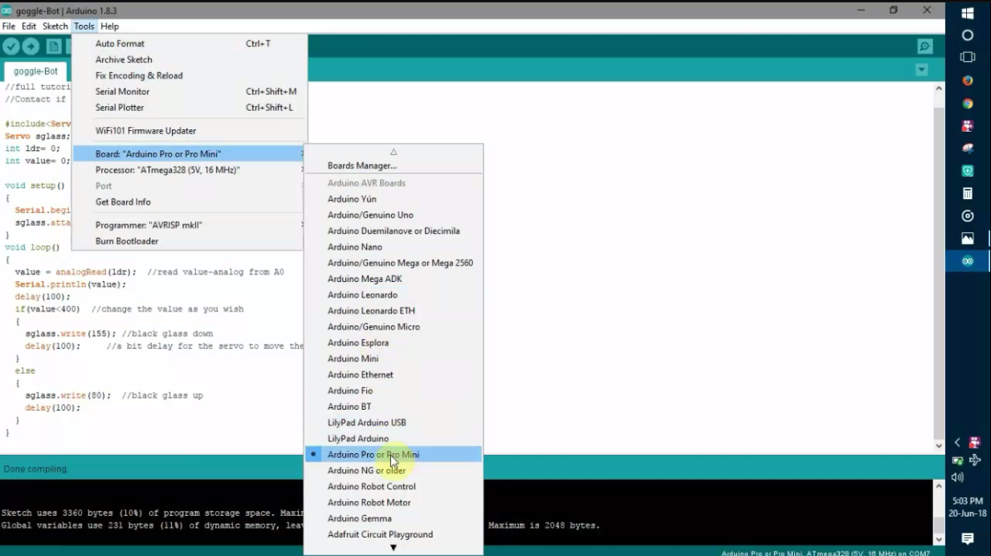Select Arduino/Genuino Micro board

[x=394, y=327]
